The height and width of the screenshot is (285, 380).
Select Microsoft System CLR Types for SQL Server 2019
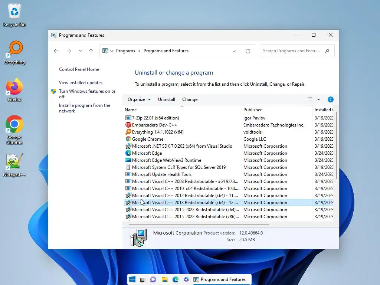[x=229, y=167]
